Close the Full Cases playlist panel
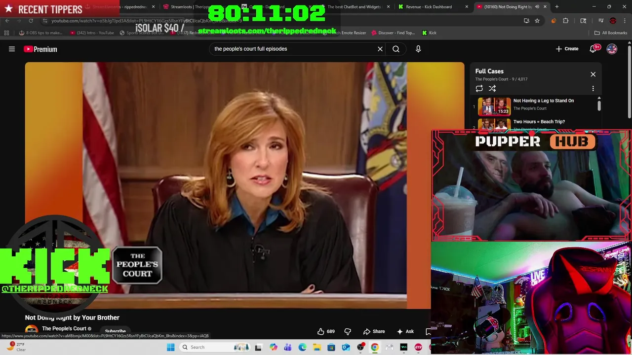The image size is (632, 355). tap(593, 74)
